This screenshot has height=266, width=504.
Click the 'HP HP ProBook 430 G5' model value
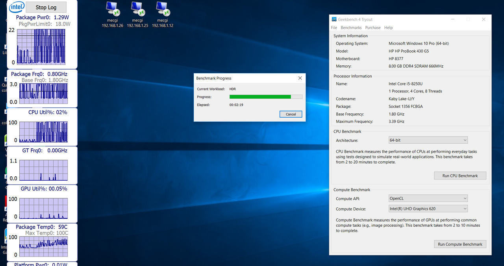click(x=409, y=51)
